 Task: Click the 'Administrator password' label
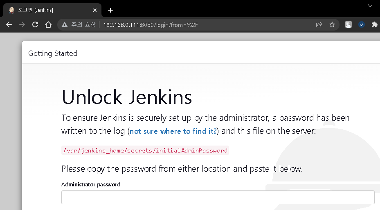[x=91, y=185]
